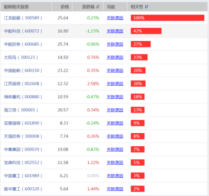The width and height of the screenshot is (209, 196).
Task: Sort by 相关性 using the sort arrow icon
Action: [146, 7]
